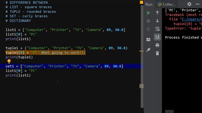The height and width of the screenshot is (113, 202).
Task: Toggle scroll to end of output
Action: (x=157, y=37)
